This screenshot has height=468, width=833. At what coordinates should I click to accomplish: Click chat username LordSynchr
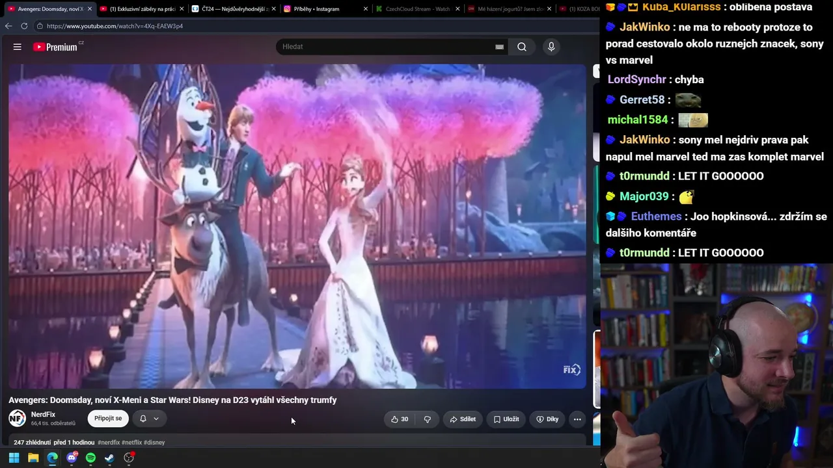(637, 79)
